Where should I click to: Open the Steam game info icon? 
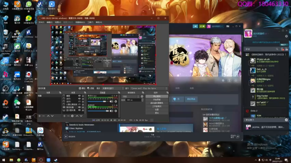tap(230, 80)
